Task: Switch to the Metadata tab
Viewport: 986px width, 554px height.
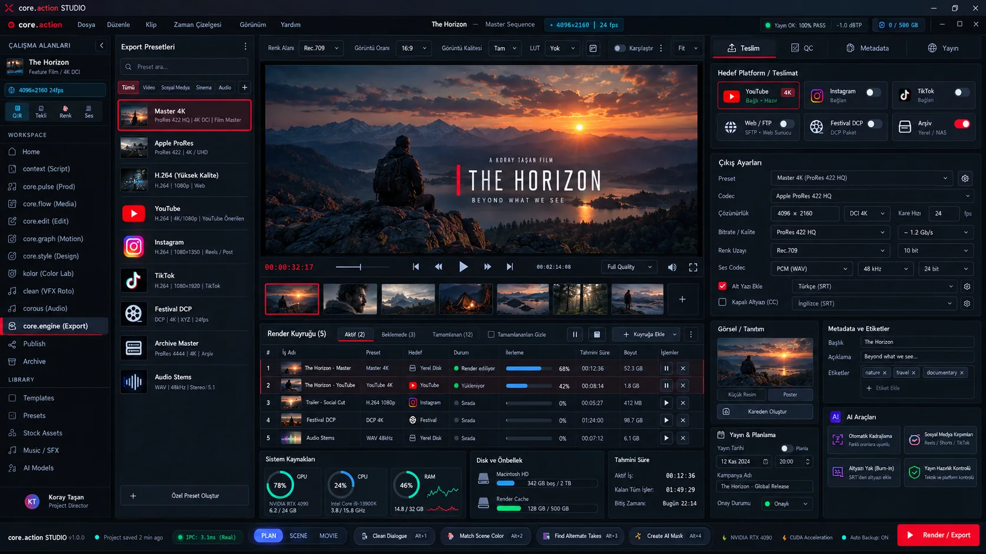Action: point(867,48)
